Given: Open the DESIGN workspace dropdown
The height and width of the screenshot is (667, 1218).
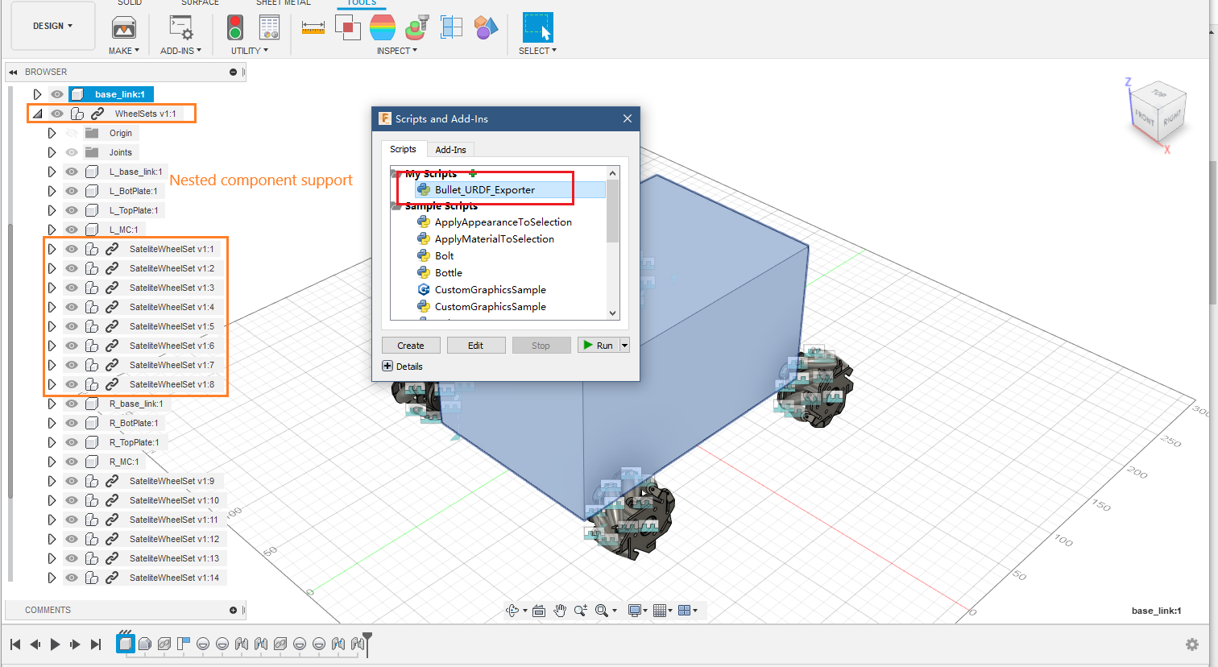Looking at the screenshot, I should (53, 26).
